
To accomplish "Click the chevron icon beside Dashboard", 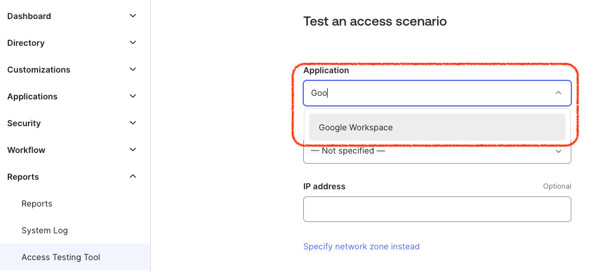I will [133, 16].
